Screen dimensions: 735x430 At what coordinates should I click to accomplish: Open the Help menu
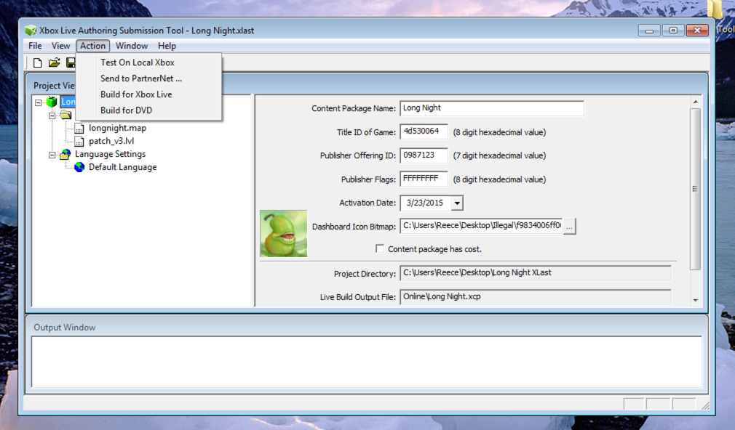[x=167, y=46]
